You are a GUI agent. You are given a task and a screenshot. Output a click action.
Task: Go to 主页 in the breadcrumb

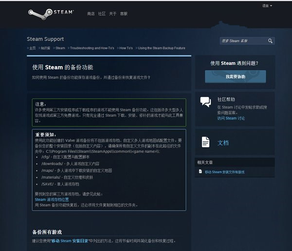pyautogui.click(x=32, y=48)
